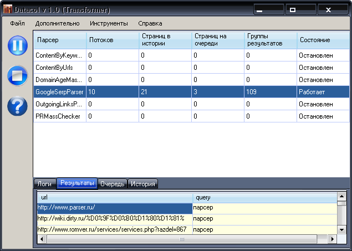Click the url column header in results
The height and width of the screenshot is (251, 352).
click(x=115, y=197)
